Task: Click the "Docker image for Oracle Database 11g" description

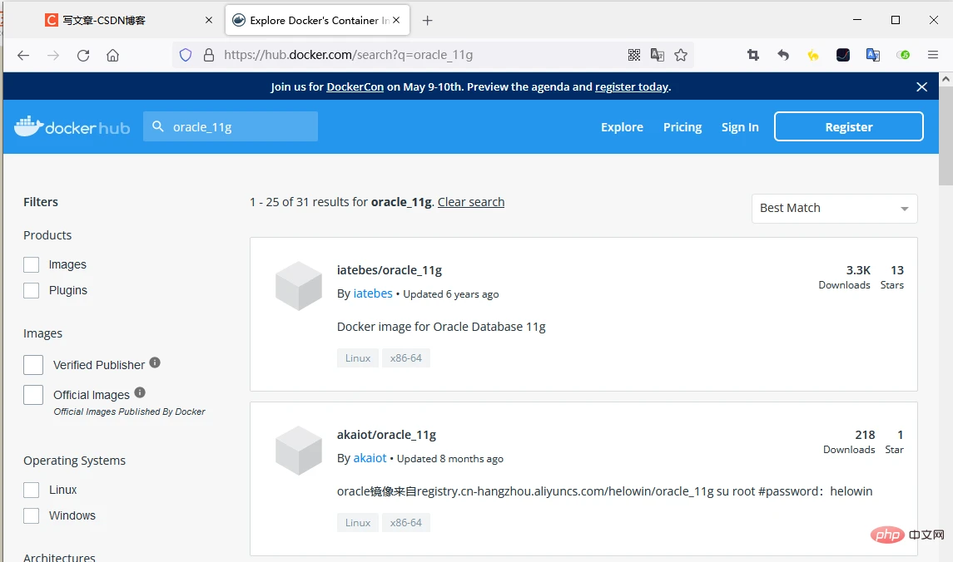Action: [x=441, y=327]
